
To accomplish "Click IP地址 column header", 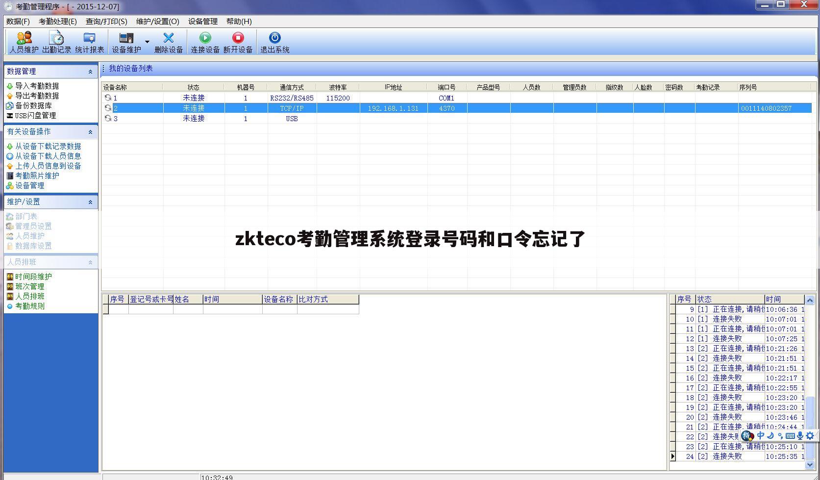I will click(393, 87).
